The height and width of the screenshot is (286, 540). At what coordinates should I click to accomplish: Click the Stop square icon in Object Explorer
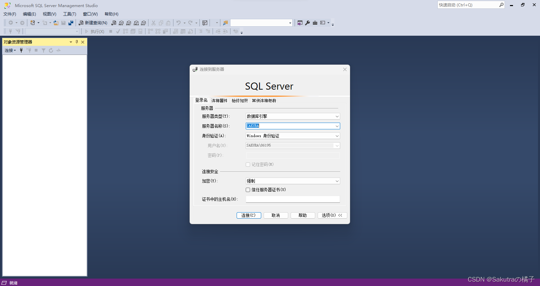pos(36,50)
